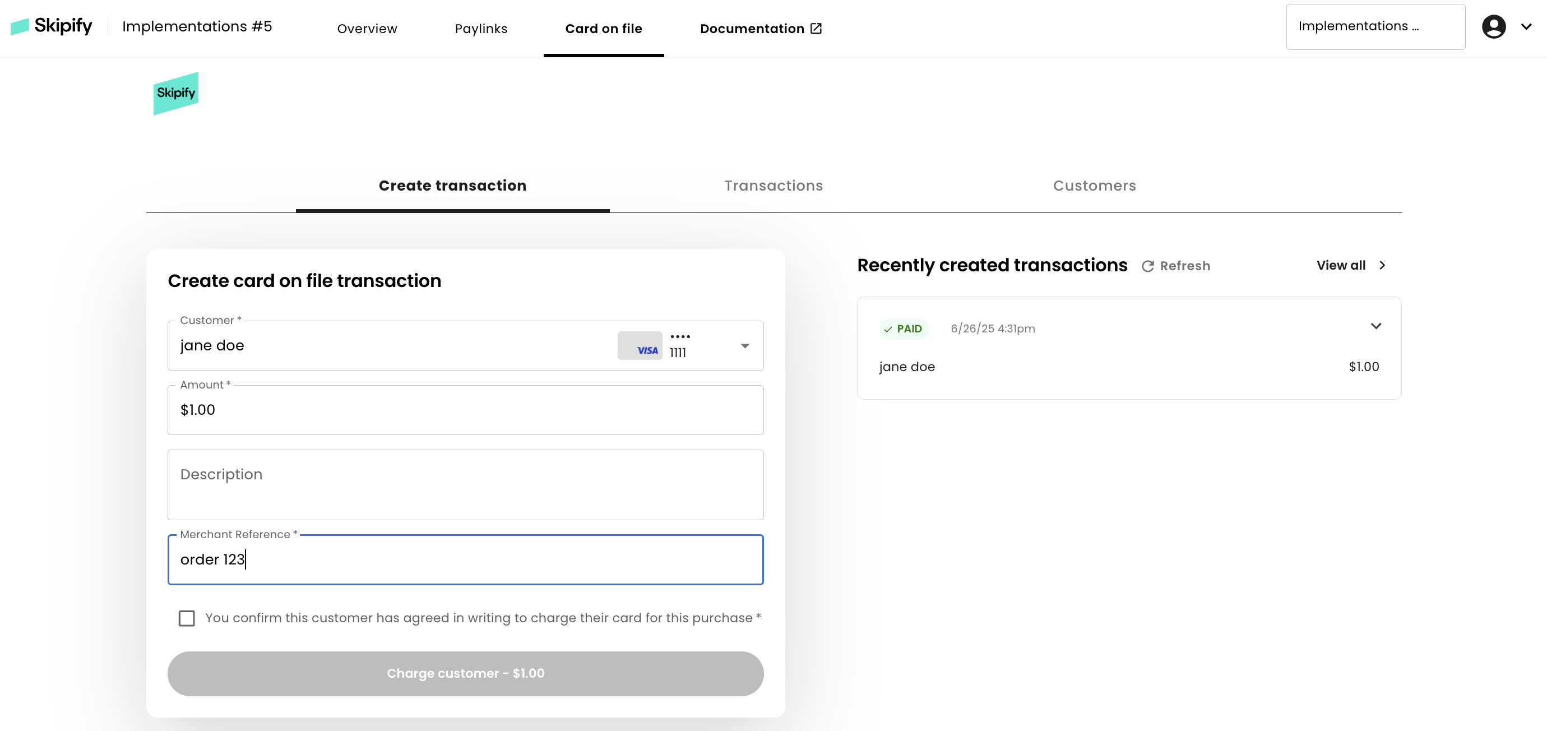This screenshot has height=731, width=1547.
Task: Open the Paylinks tab
Action: click(481, 29)
